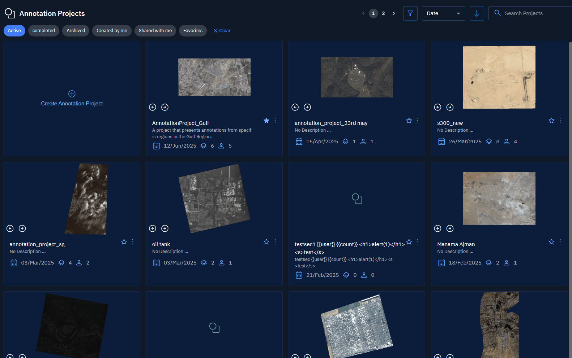Image resolution: width=572 pixels, height=358 pixels.
Task: Click plus icon to create annotation project
Action: (72, 94)
